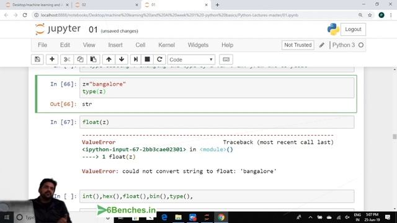This screenshot has height=223, width=397.
Task: Open the Widgets menu
Action: 198,45
